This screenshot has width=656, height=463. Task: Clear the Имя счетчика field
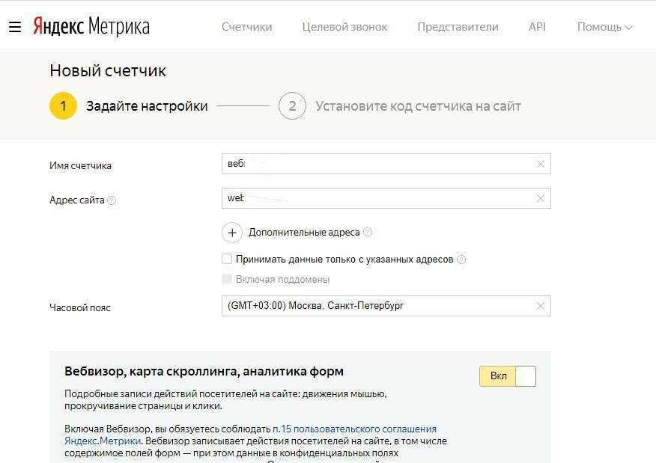(x=540, y=164)
